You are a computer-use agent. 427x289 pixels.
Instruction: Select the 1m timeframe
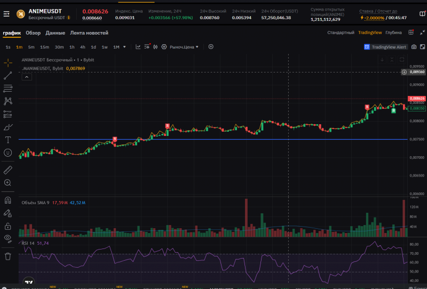pyautogui.click(x=19, y=47)
